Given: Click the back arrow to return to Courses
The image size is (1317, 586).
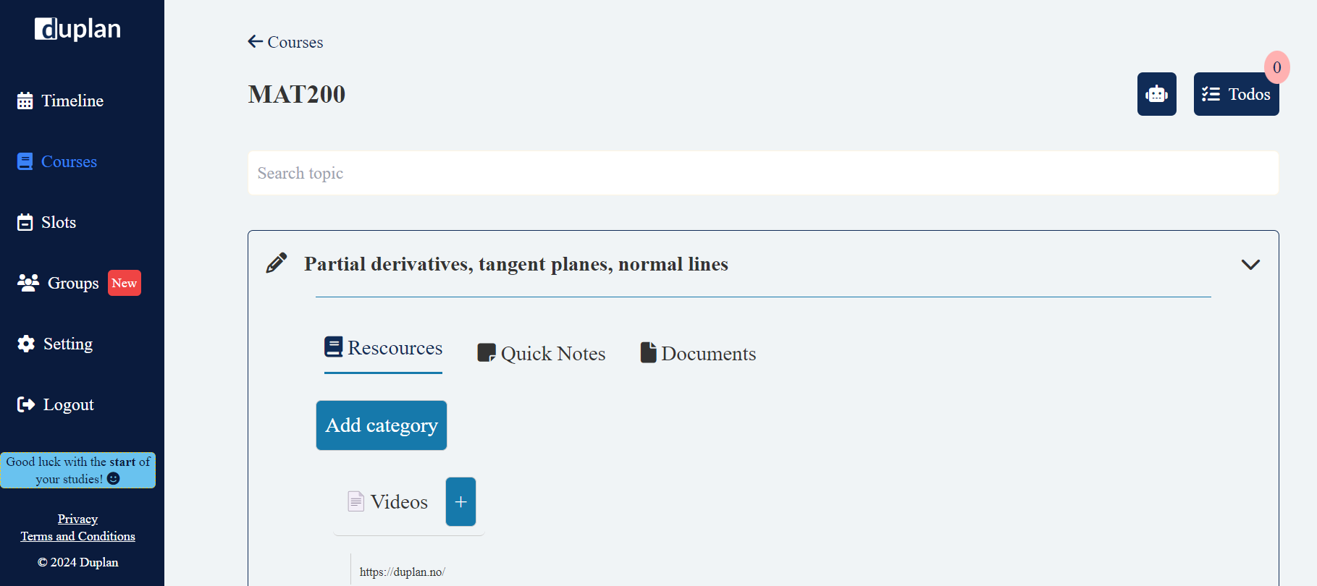Looking at the screenshot, I should pos(255,41).
